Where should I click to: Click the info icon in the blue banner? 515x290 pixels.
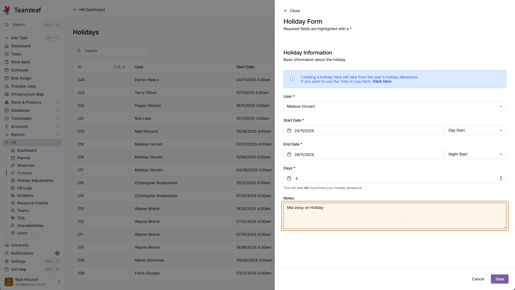pos(292,79)
